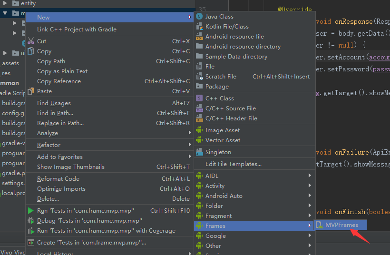Click the Create Tests configuration icon
The image size is (390, 255).
31,243
